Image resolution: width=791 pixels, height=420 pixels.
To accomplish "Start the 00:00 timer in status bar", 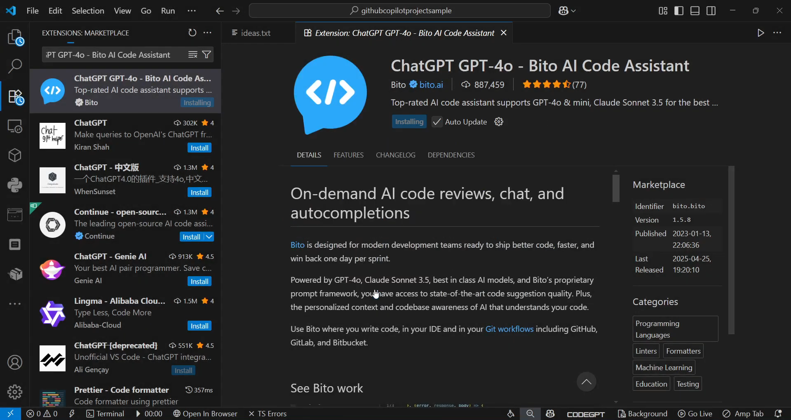I will pos(149,413).
